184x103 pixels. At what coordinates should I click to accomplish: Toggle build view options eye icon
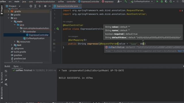click(x=6, y=84)
